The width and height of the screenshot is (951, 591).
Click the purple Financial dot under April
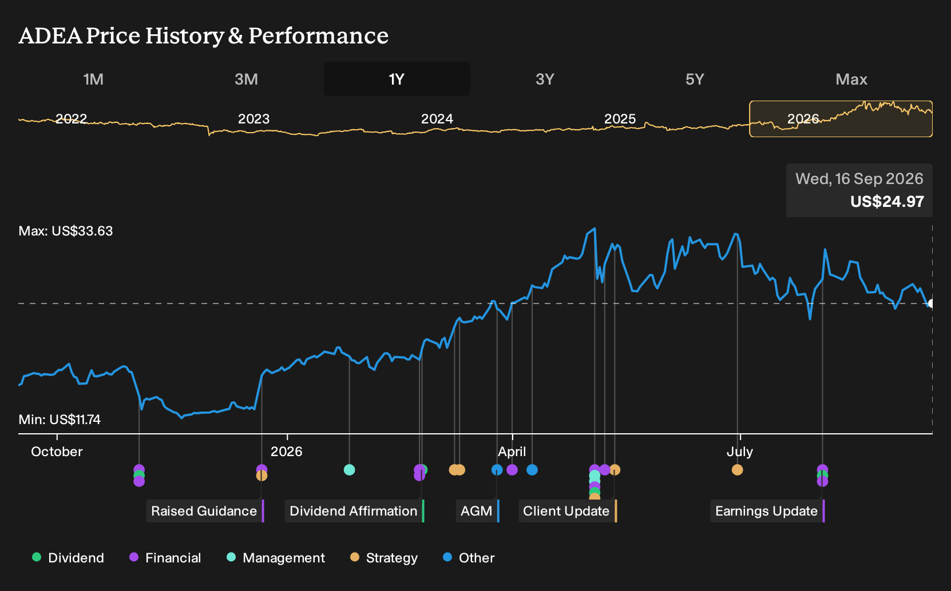point(512,470)
